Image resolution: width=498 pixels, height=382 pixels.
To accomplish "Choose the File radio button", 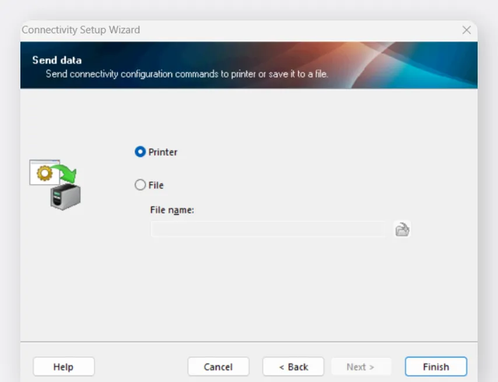I will click(x=140, y=185).
